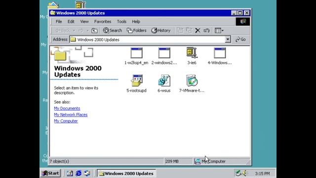The width and height of the screenshot is (316, 178).
Task: Select the 7-VMware-t... disc icon
Action: point(192,81)
